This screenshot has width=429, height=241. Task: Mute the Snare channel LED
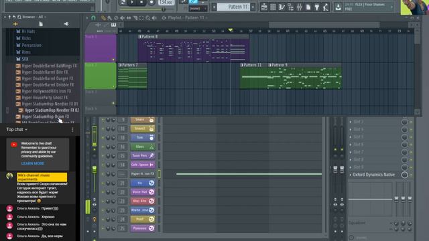pos(103,120)
